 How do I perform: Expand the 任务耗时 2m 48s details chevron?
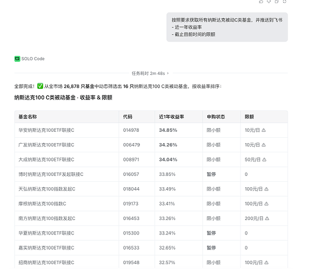click(168, 73)
